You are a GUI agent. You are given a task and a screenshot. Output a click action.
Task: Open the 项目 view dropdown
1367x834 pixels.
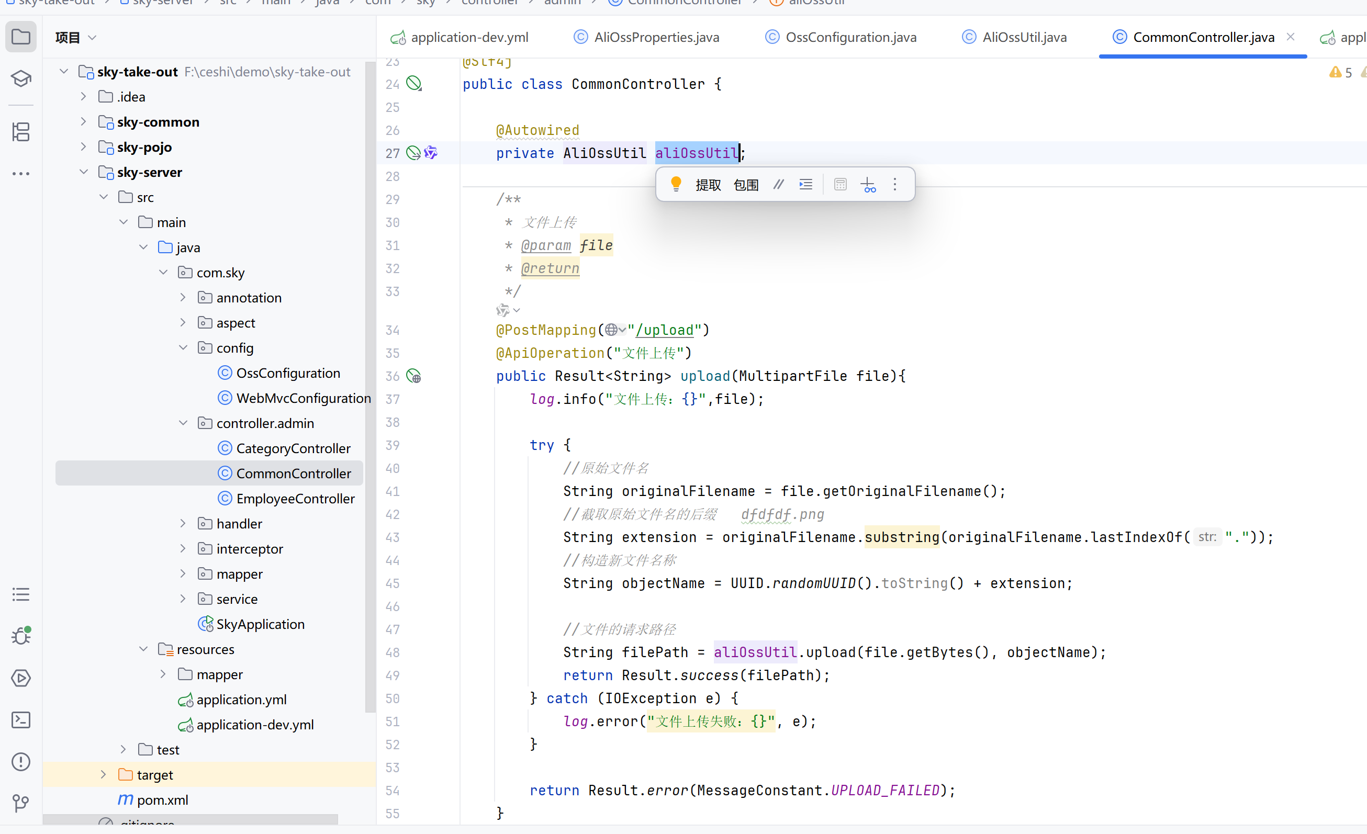point(76,37)
